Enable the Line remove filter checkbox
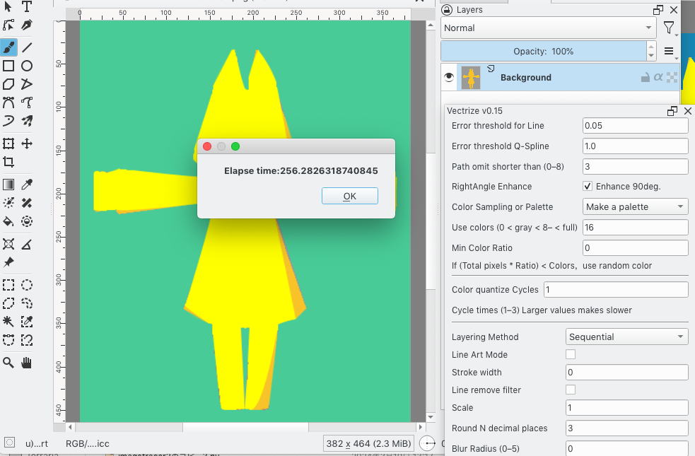Screen dimensions: 695x456 (571, 390)
